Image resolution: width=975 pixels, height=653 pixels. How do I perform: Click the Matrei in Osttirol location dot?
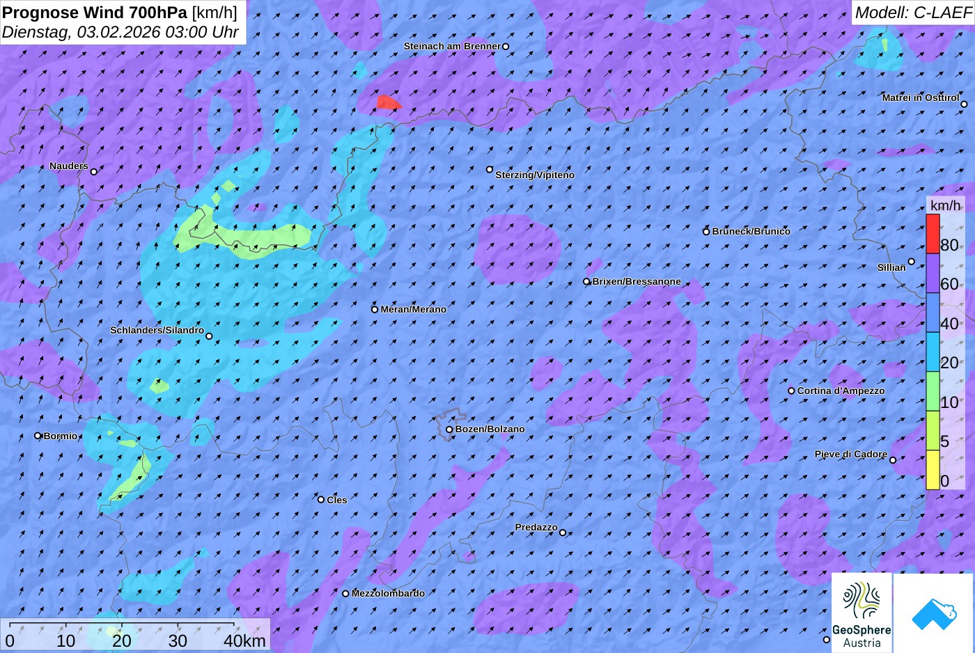(x=964, y=104)
